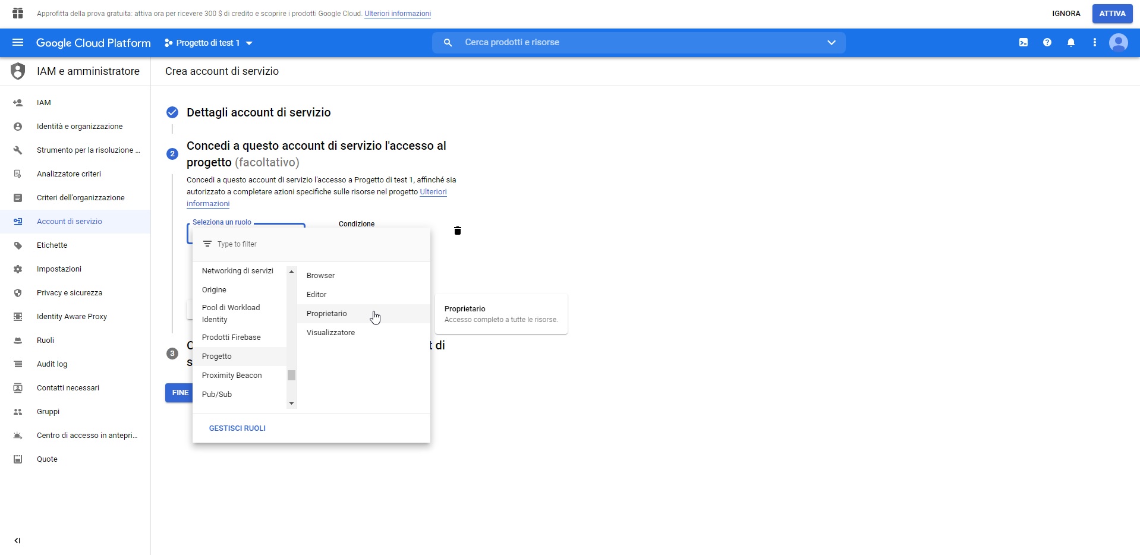Viewport: 1140px width, 555px height.
Task: Activate Cloud Shell terminal icon
Action: click(1024, 43)
